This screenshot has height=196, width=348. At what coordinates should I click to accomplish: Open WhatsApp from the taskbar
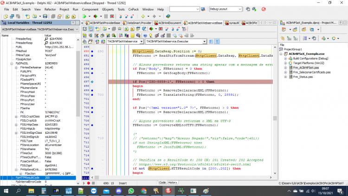tap(131, 191)
